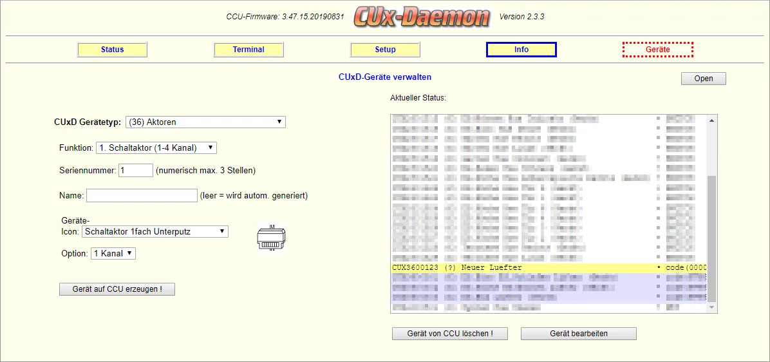
Task: Open the Geräte-Icon dropdown
Action: tap(155, 231)
